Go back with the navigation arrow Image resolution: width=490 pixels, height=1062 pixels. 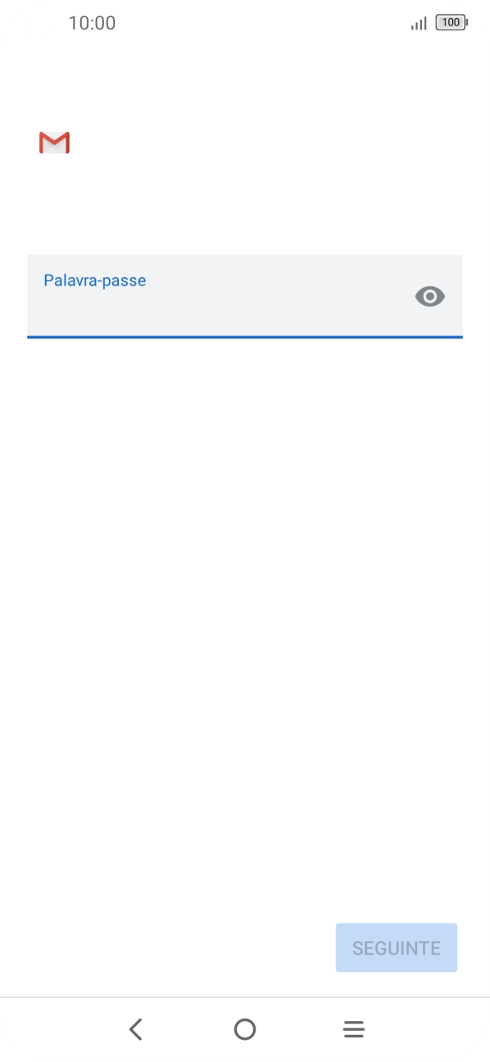pos(136,1029)
